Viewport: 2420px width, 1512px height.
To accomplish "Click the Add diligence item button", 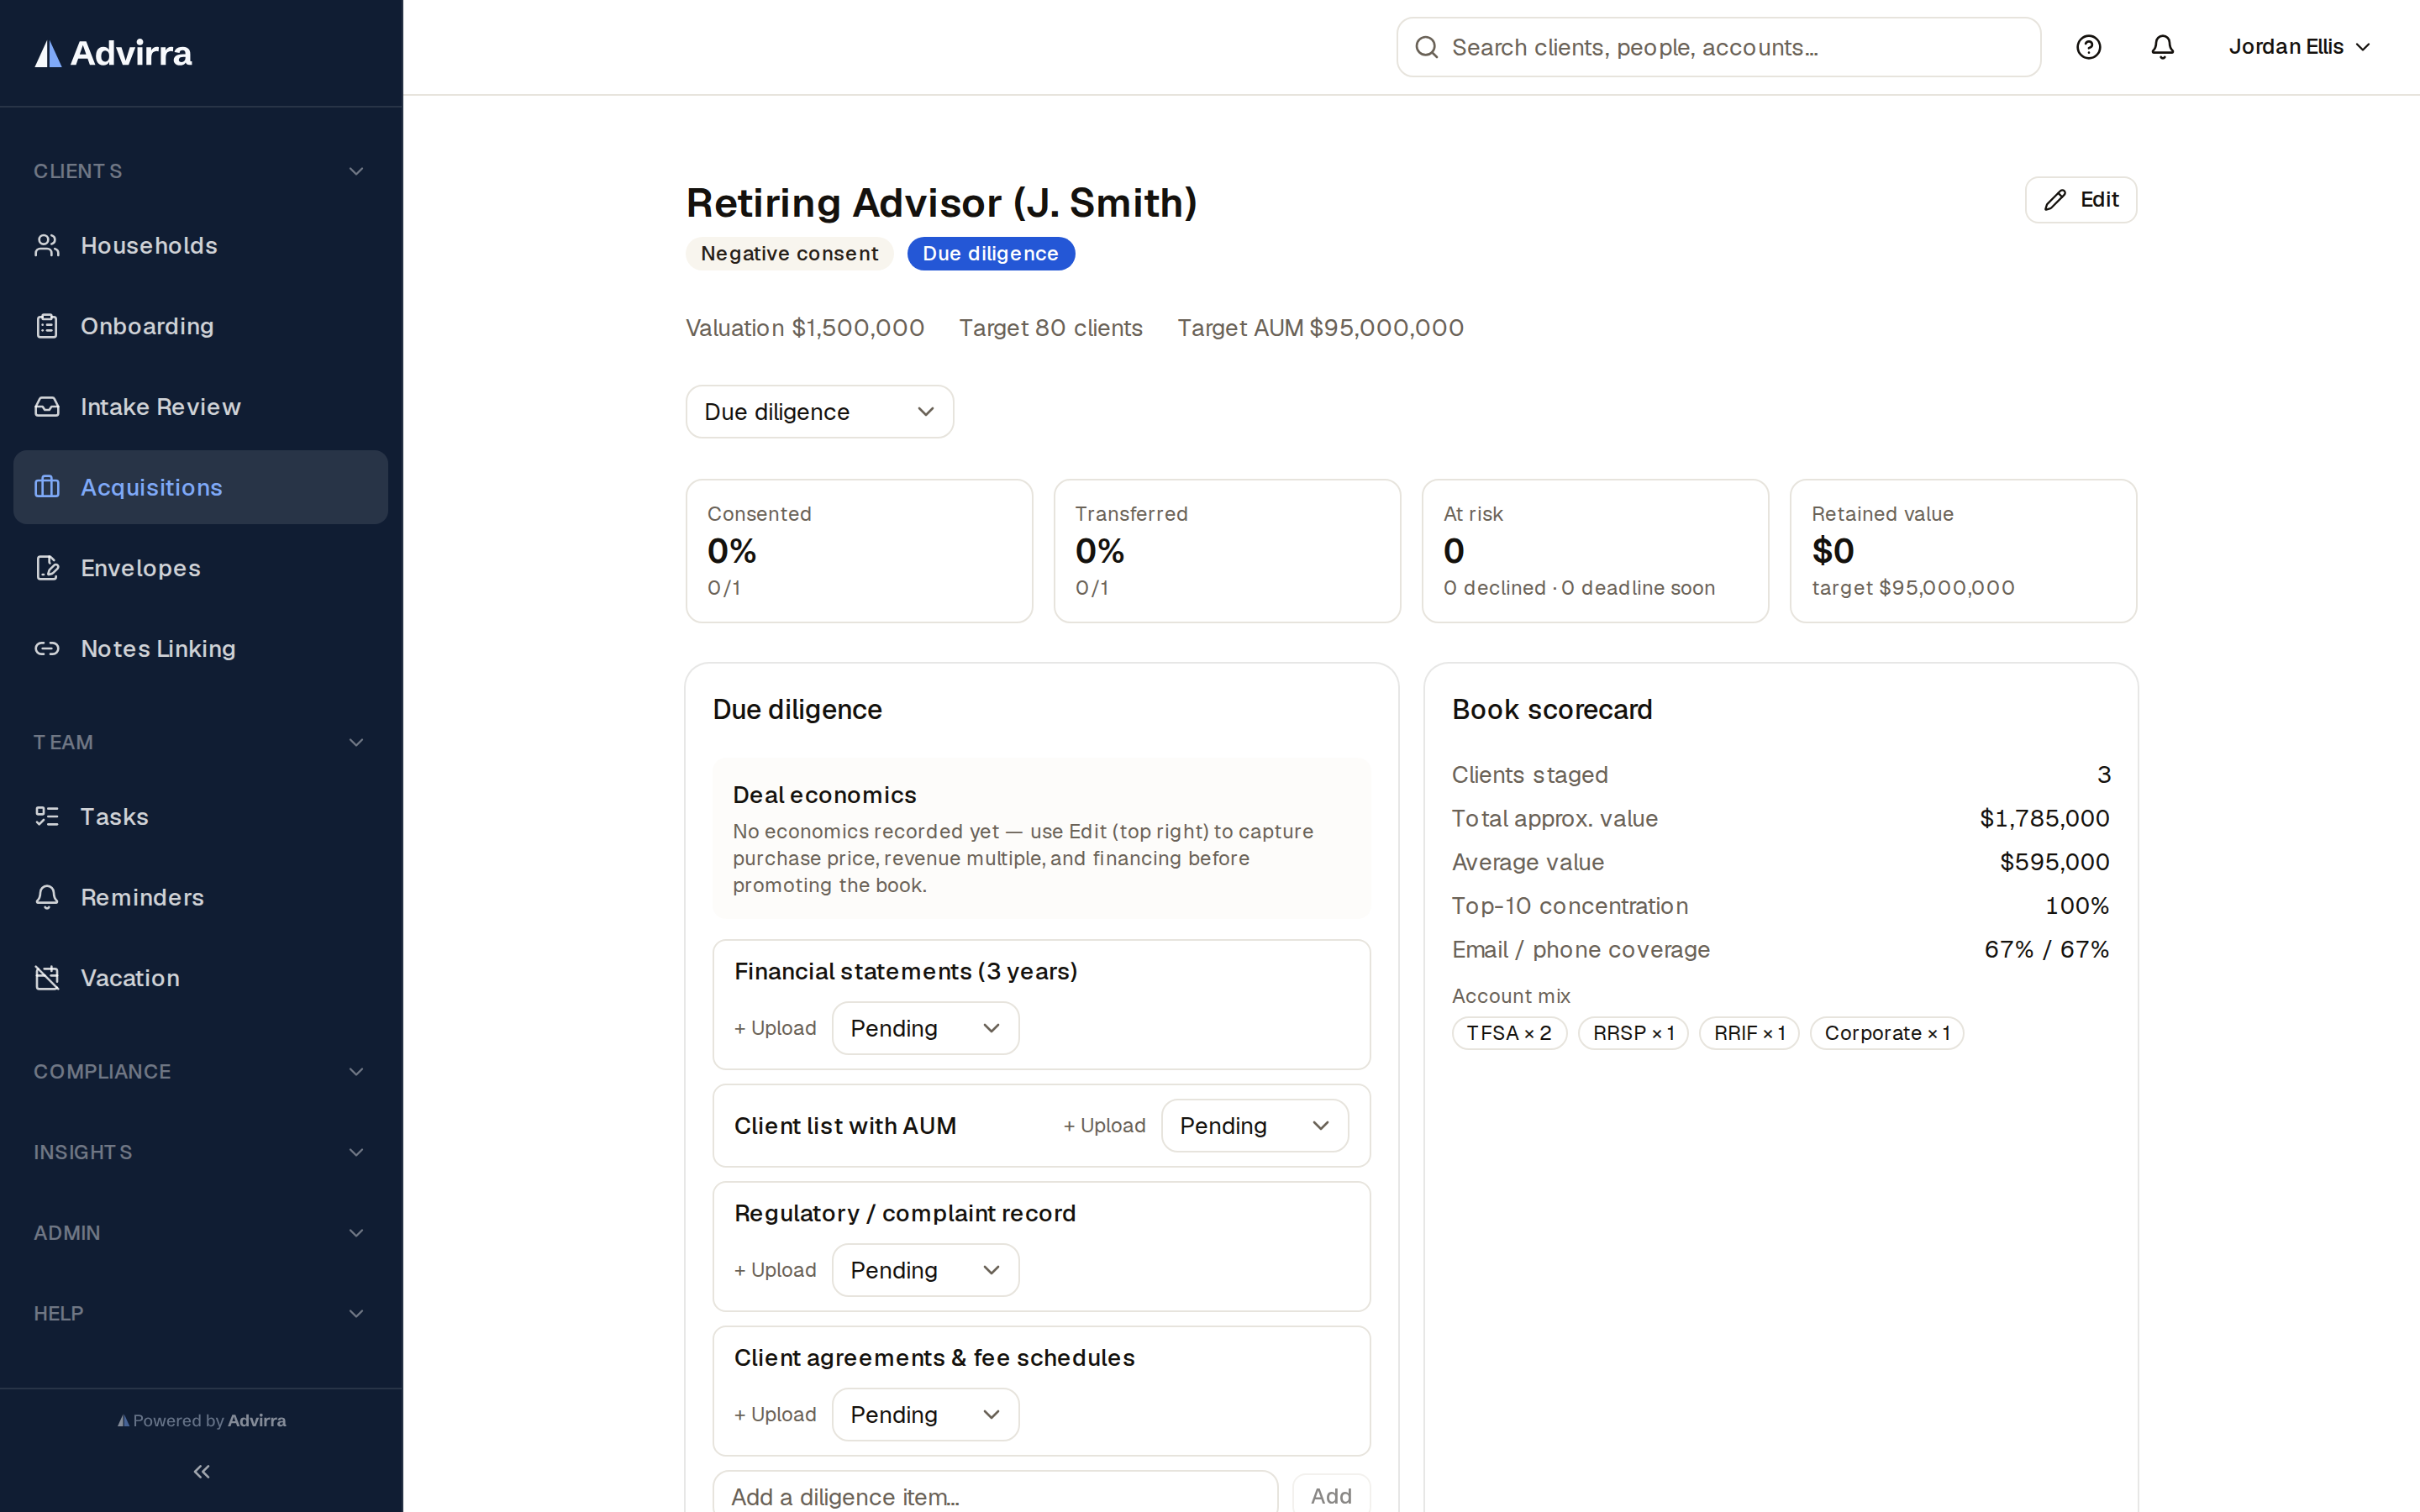I will [1331, 1494].
